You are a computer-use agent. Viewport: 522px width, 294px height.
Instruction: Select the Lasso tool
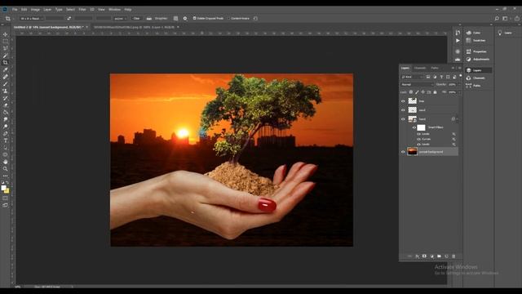point(6,48)
